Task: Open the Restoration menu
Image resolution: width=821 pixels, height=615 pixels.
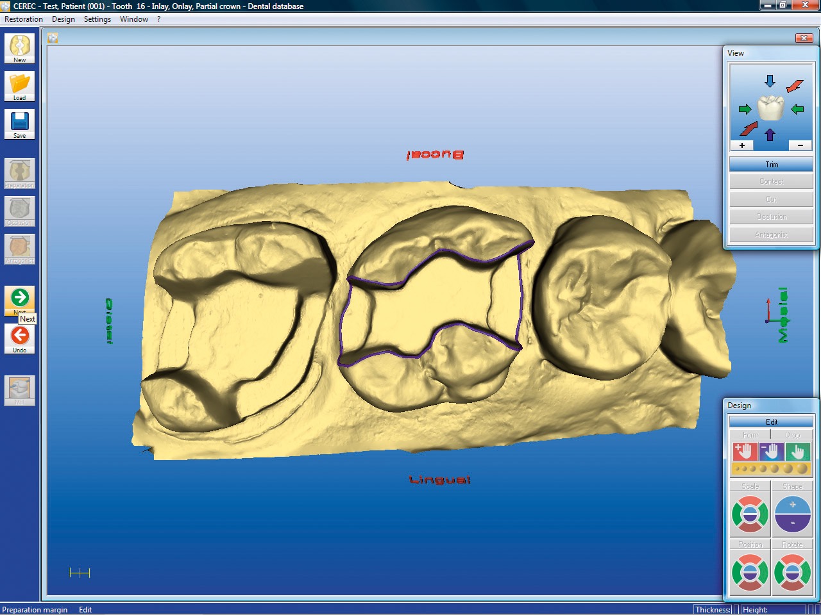Action: tap(24, 19)
